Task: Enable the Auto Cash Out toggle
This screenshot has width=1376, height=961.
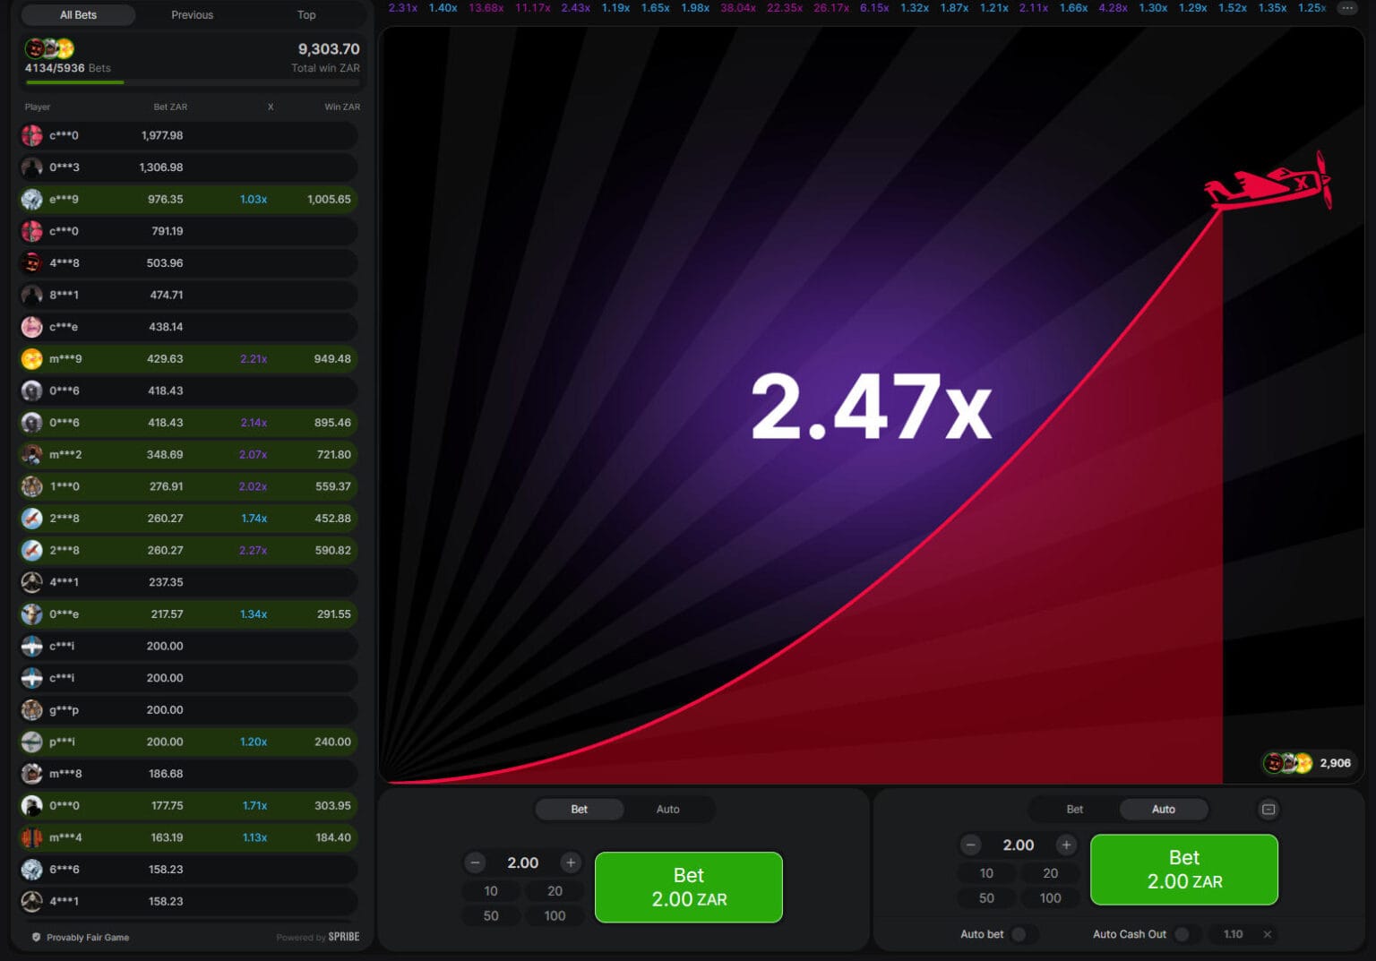Action: pyautogui.click(x=1184, y=934)
